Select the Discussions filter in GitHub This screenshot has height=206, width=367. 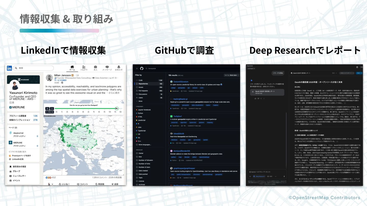[x=149, y=94]
